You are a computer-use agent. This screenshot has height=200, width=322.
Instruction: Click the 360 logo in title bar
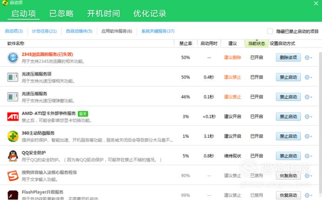[x=5, y=3]
